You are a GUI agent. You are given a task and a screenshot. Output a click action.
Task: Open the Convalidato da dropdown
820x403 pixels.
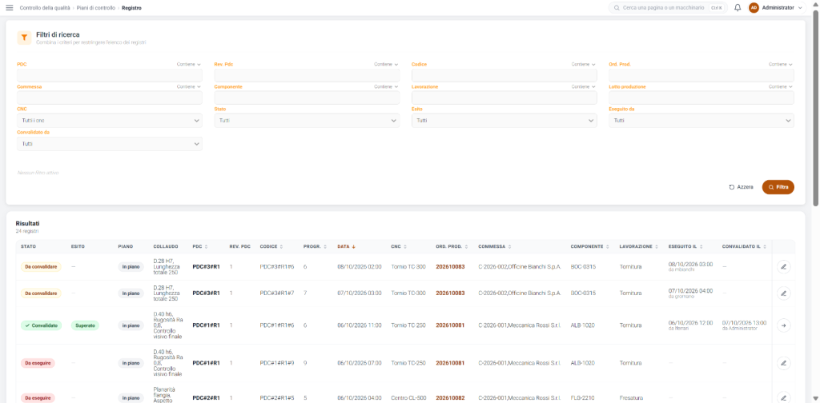(x=109, y=144)
